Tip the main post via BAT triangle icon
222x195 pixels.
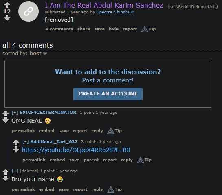coord(148,29)
